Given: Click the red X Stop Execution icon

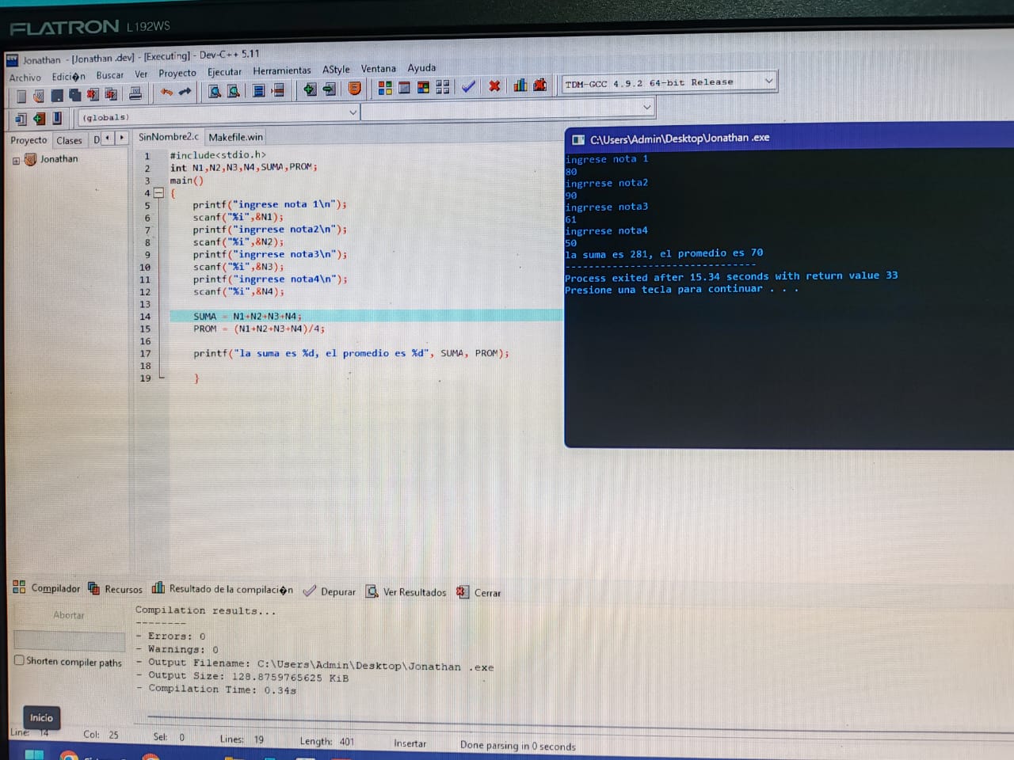Looking at the screenshot, I should (494, 86).
